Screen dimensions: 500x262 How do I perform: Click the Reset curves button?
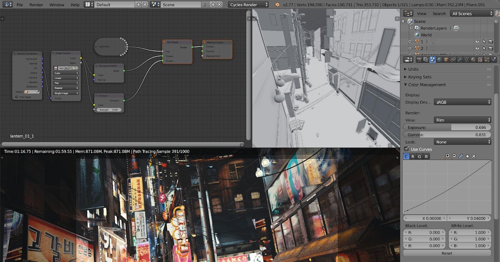click(447, 253)
